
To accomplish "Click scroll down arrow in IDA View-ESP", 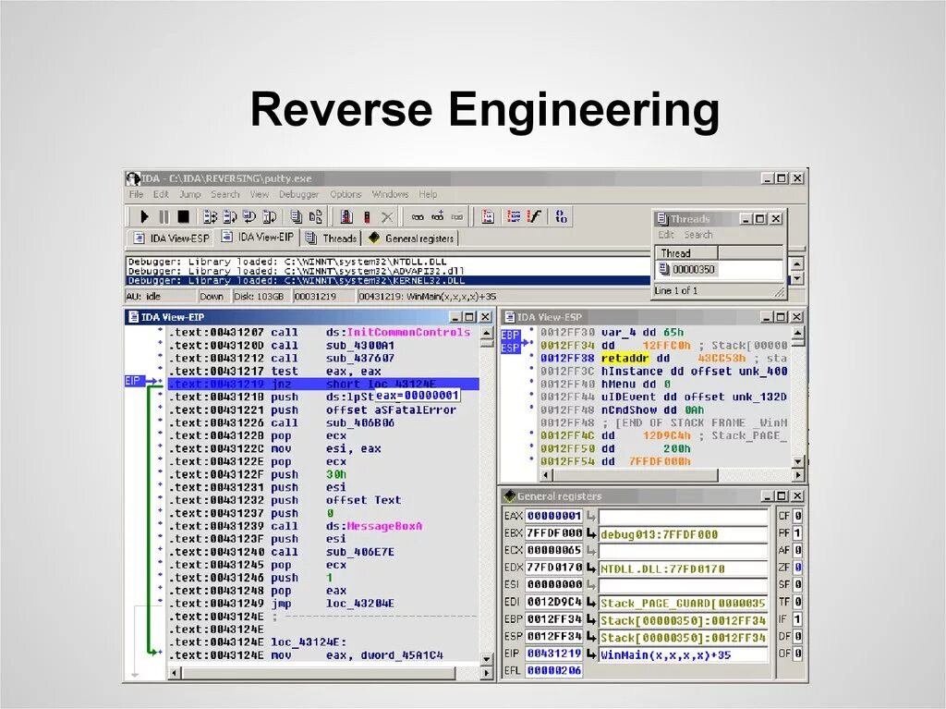I will tap(797, 461).
